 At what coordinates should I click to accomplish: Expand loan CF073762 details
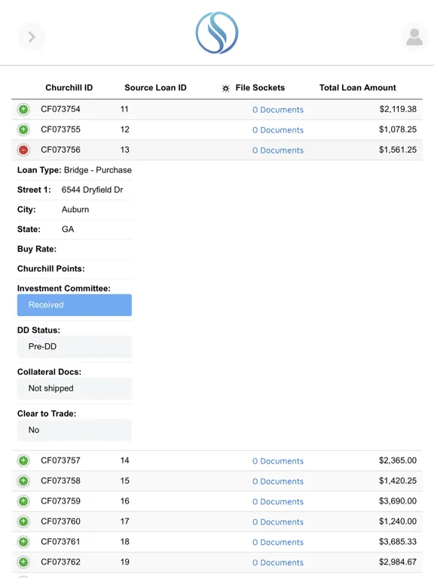pos(23,561)
